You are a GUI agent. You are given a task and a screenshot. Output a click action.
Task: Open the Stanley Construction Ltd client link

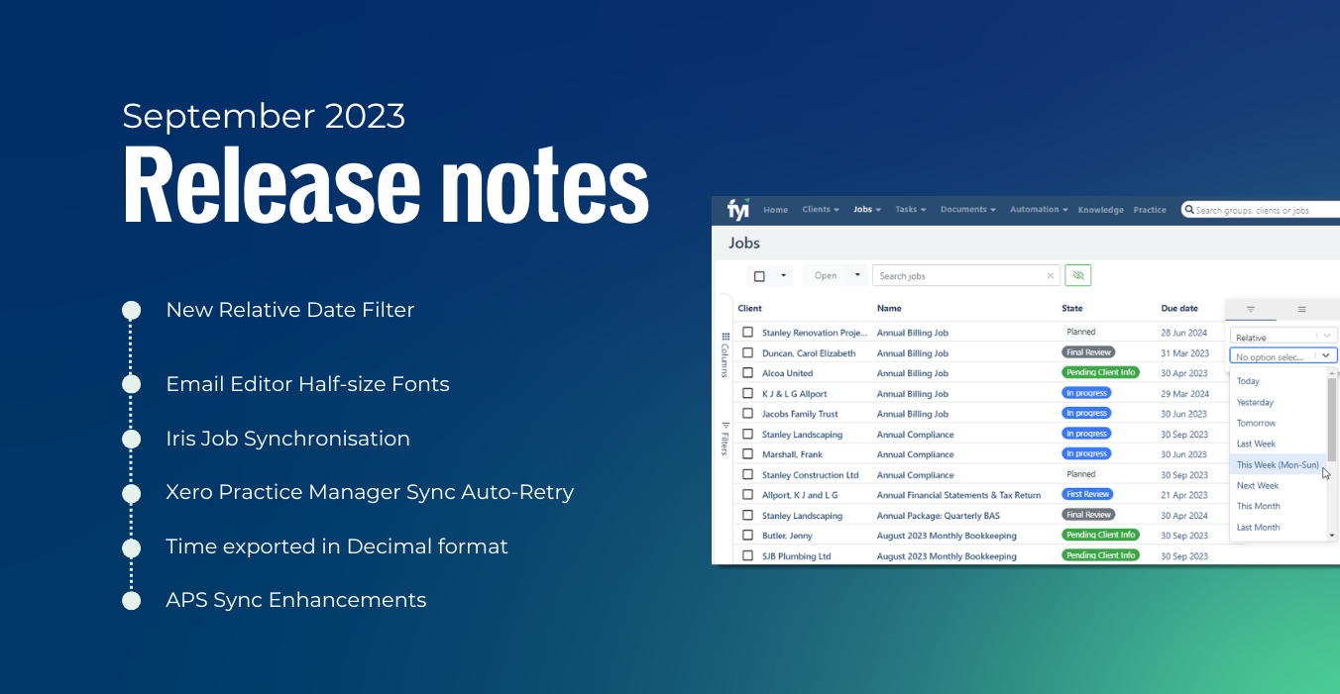[810, 475]
